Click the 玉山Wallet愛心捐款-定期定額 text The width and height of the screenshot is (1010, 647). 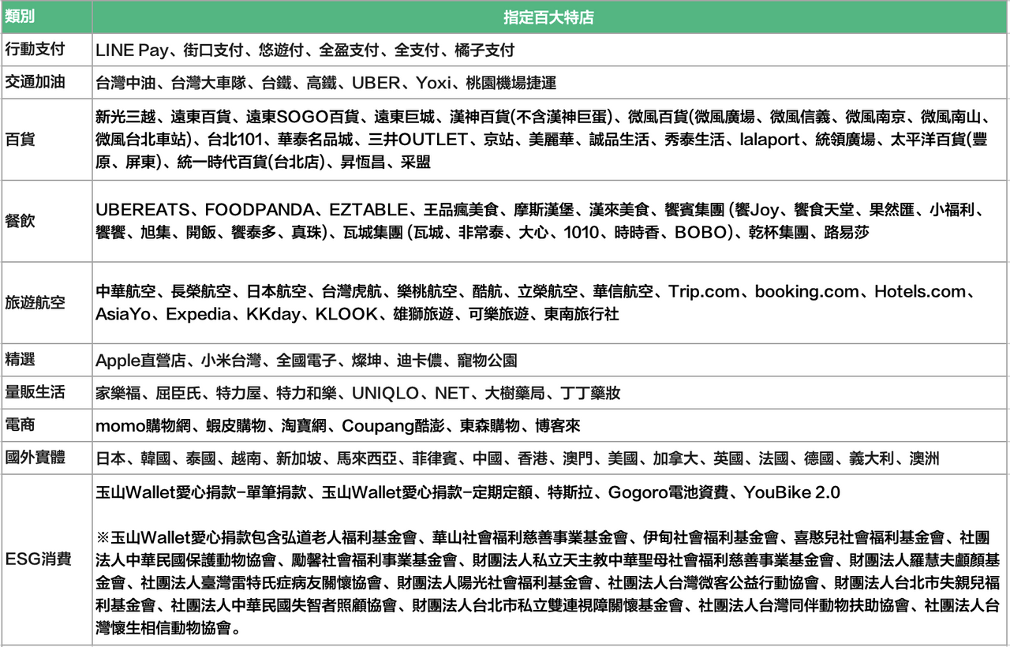tap(428, 493)
